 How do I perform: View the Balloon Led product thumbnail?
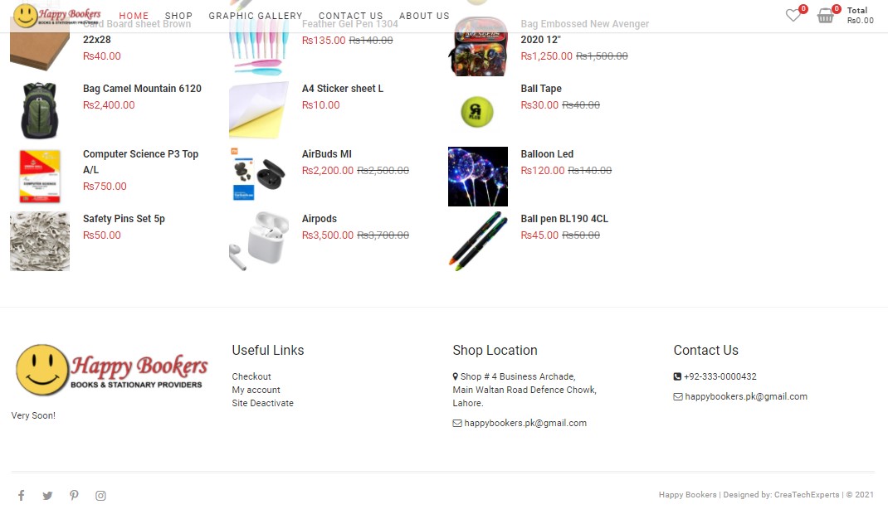click(x=478, y=177)
